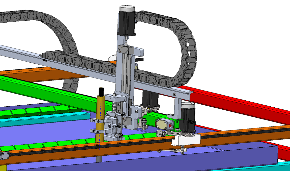Viewport: 290px width, 171px height.
Task: Select the orange beam at upper left
Action: pyautogui.click(x=38, y=75)
